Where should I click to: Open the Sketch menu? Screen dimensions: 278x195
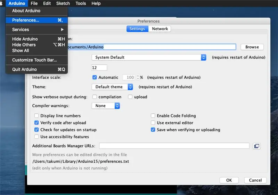(63, 3)
